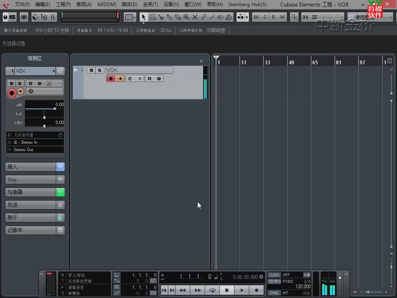
Task: Open output routing 'Stereo Out'
Action: click(35, 150)
